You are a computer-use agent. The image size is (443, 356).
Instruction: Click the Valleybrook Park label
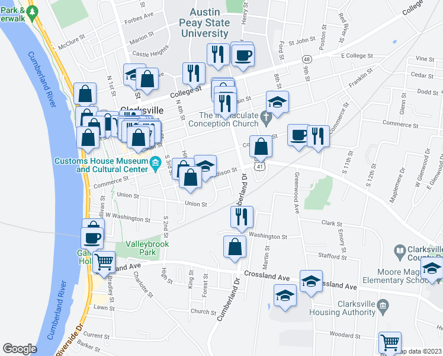(147, 248)
